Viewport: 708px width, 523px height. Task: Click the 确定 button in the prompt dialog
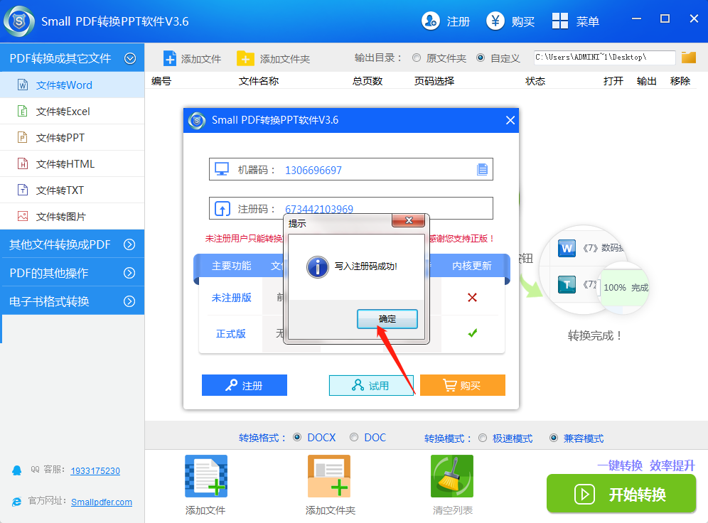[387, 318]
